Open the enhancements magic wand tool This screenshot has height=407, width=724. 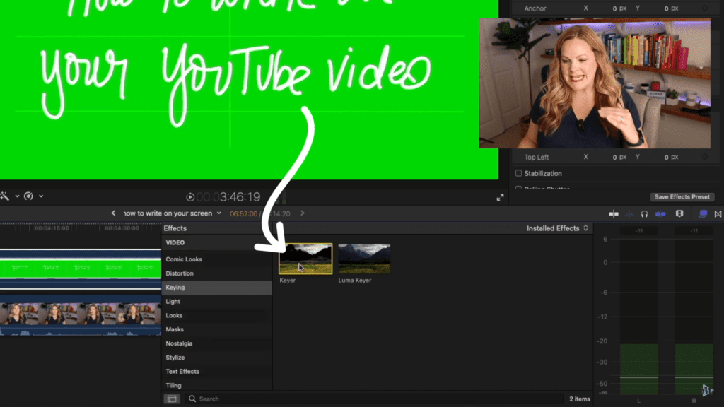[x=5, y=196]
